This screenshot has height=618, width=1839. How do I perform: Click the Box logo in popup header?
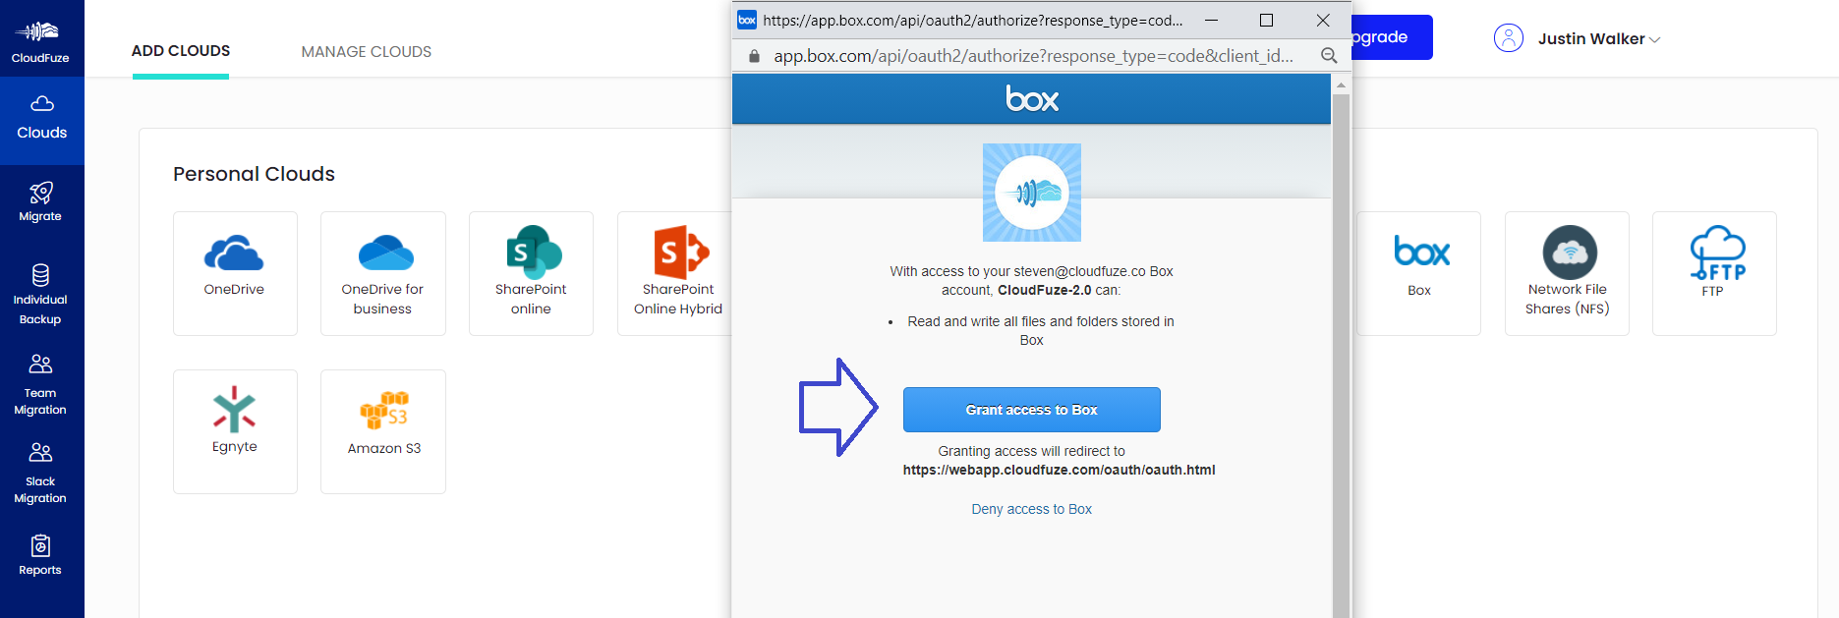(x=1032, y=99)
